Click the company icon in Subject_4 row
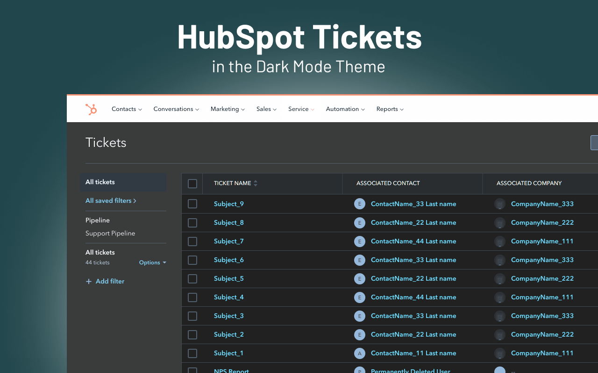The height and width of the screenshot is (373, 598). pos(500,297)
